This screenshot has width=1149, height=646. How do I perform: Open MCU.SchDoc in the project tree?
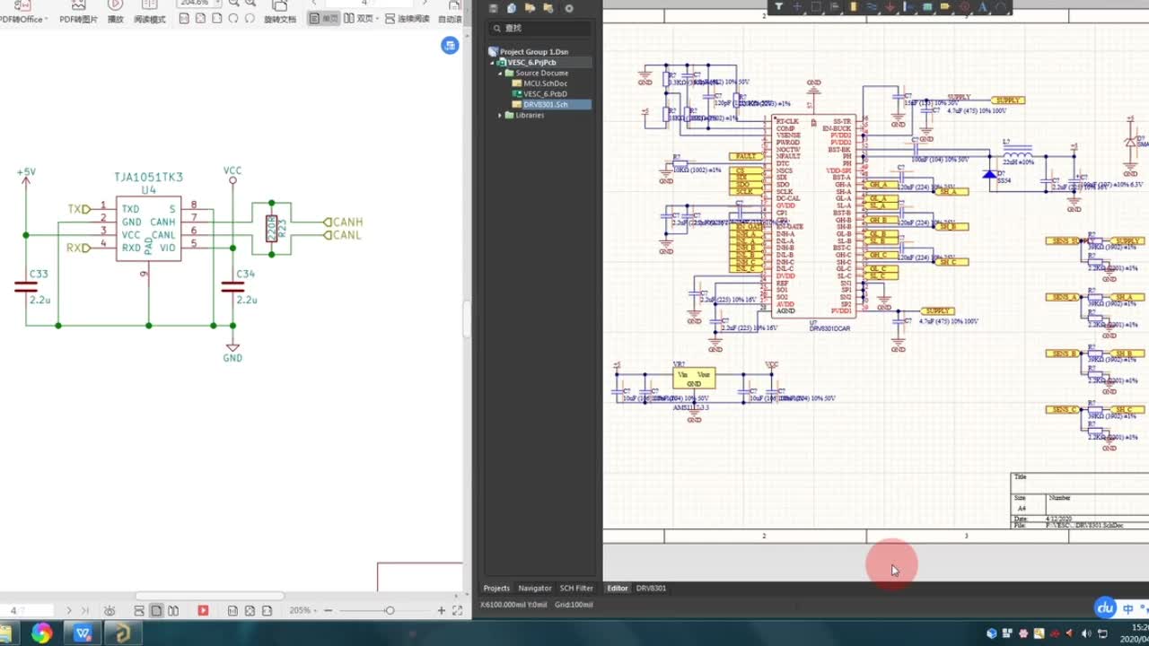tap(545, 83)
